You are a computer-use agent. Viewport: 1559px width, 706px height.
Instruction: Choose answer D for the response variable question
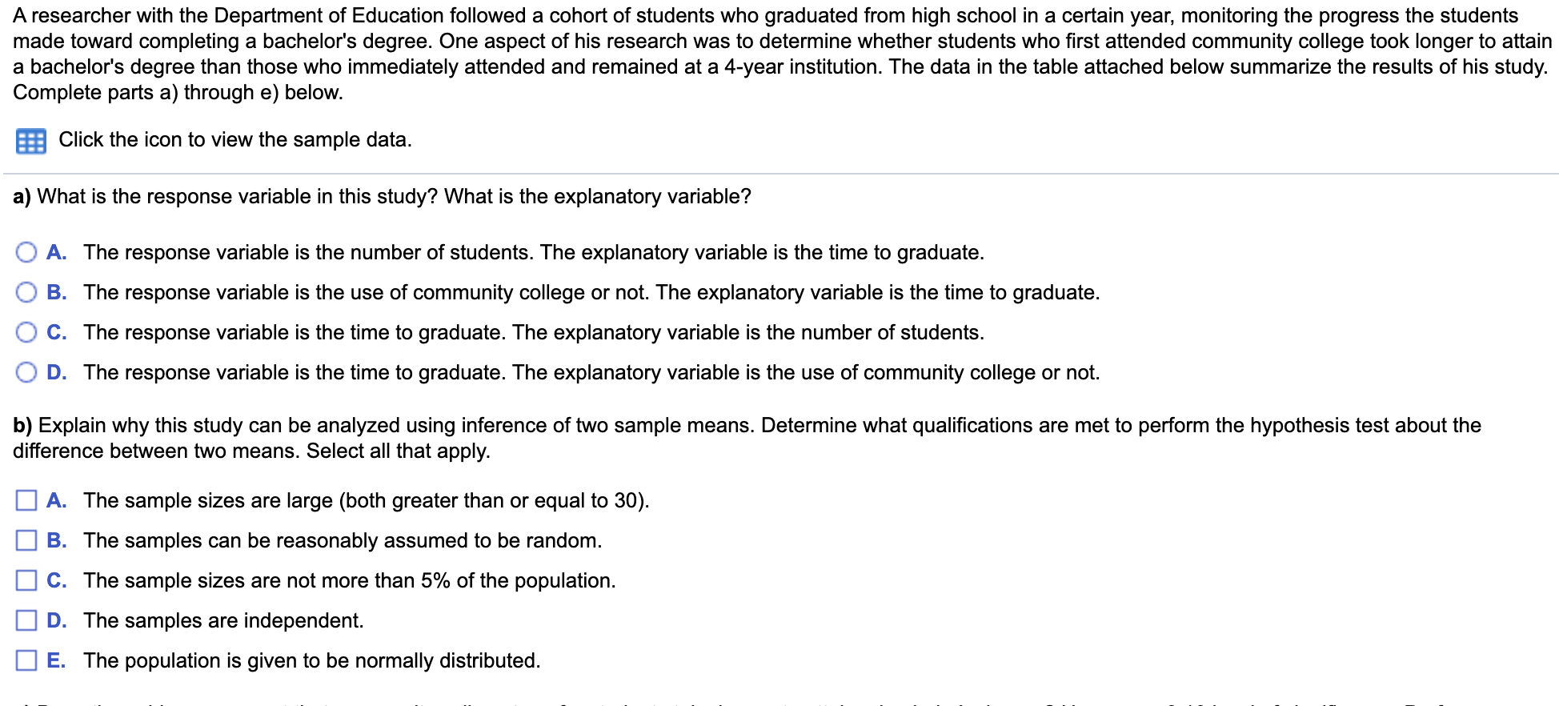point(26,372)
